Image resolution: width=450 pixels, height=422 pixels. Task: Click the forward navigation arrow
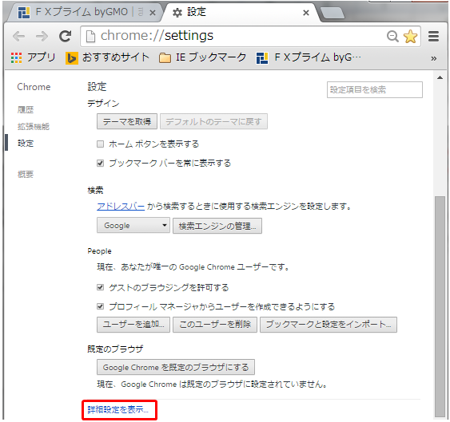pyautogui.click(x=42, y=37)
